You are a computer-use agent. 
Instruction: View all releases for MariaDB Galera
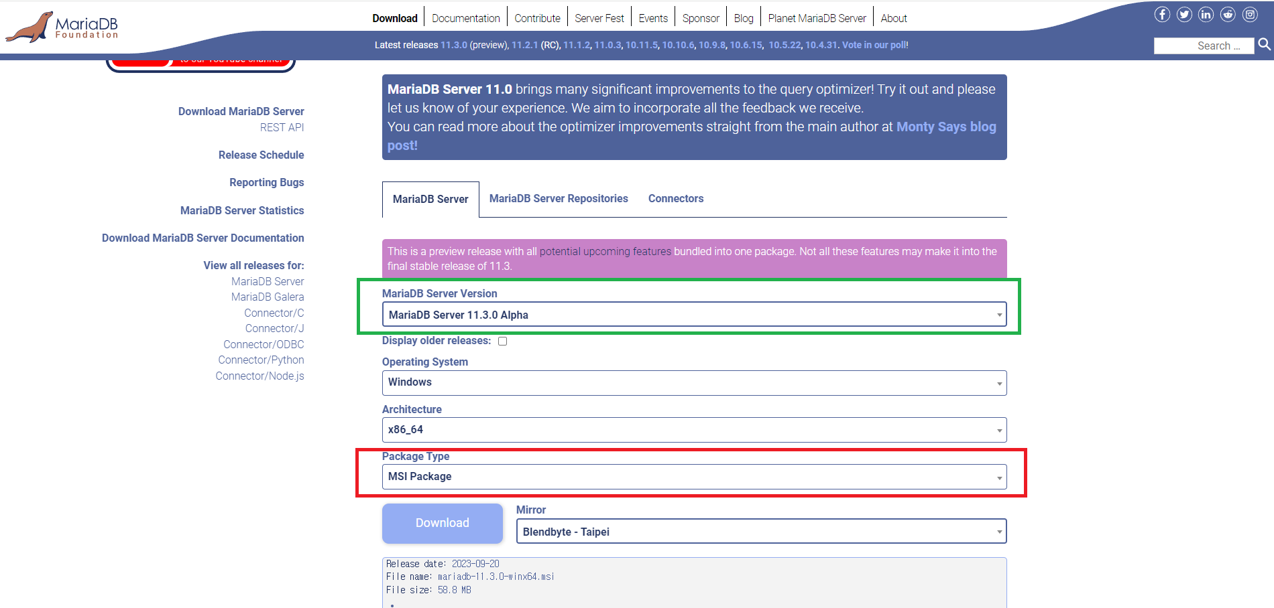(268, 297)
